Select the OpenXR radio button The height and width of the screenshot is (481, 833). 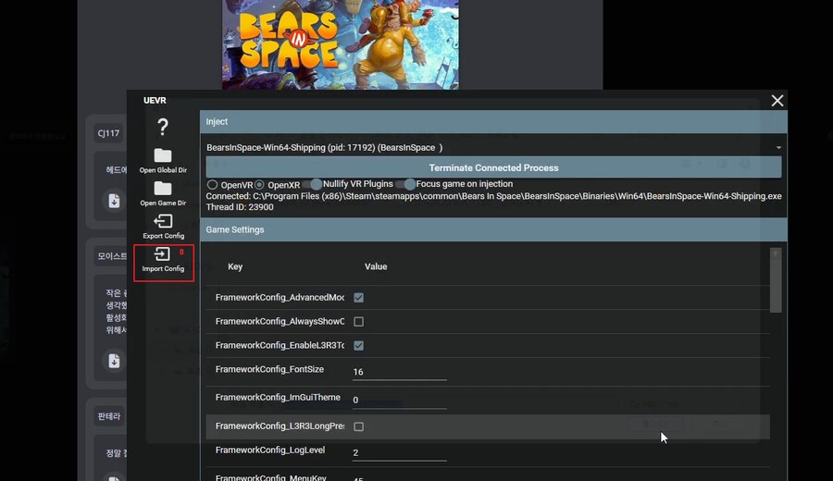pyautogui.click(x=259, y=185)
